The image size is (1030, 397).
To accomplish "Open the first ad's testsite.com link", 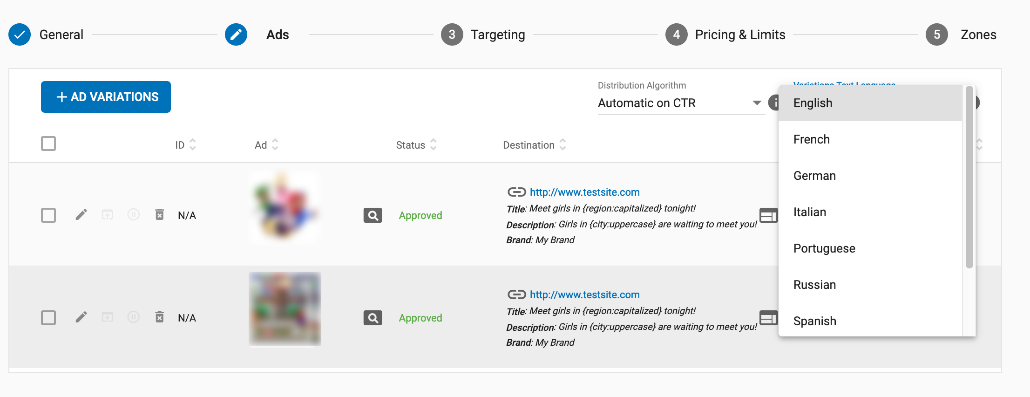I will click(584, 192).
